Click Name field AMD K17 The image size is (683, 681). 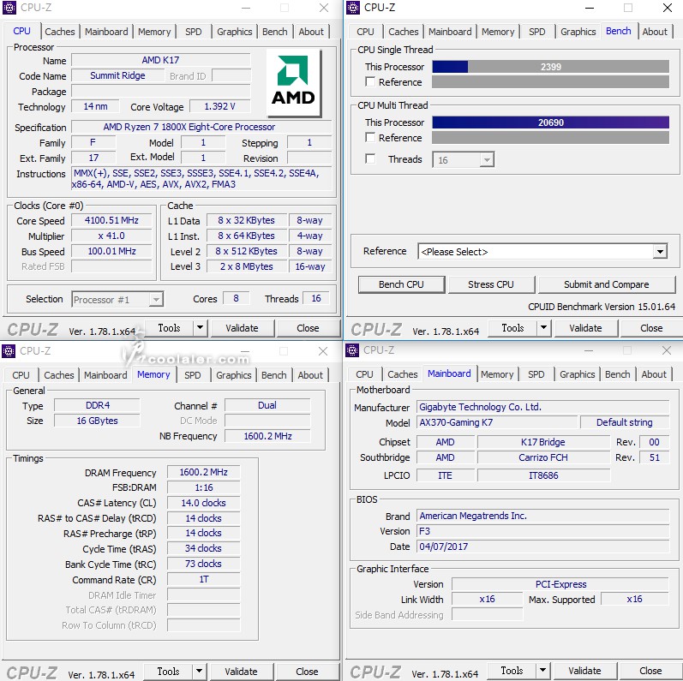coord(161,60)
